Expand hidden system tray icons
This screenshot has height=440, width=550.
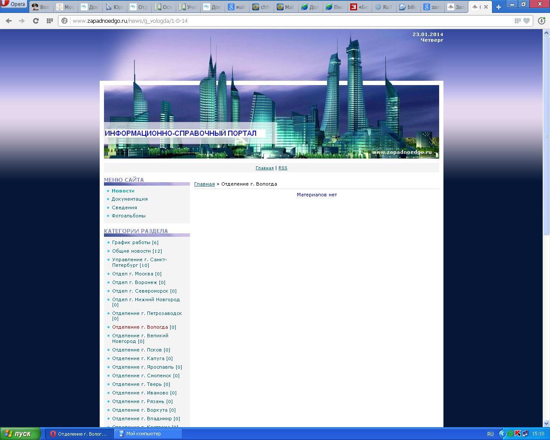(x=502, y=434)
